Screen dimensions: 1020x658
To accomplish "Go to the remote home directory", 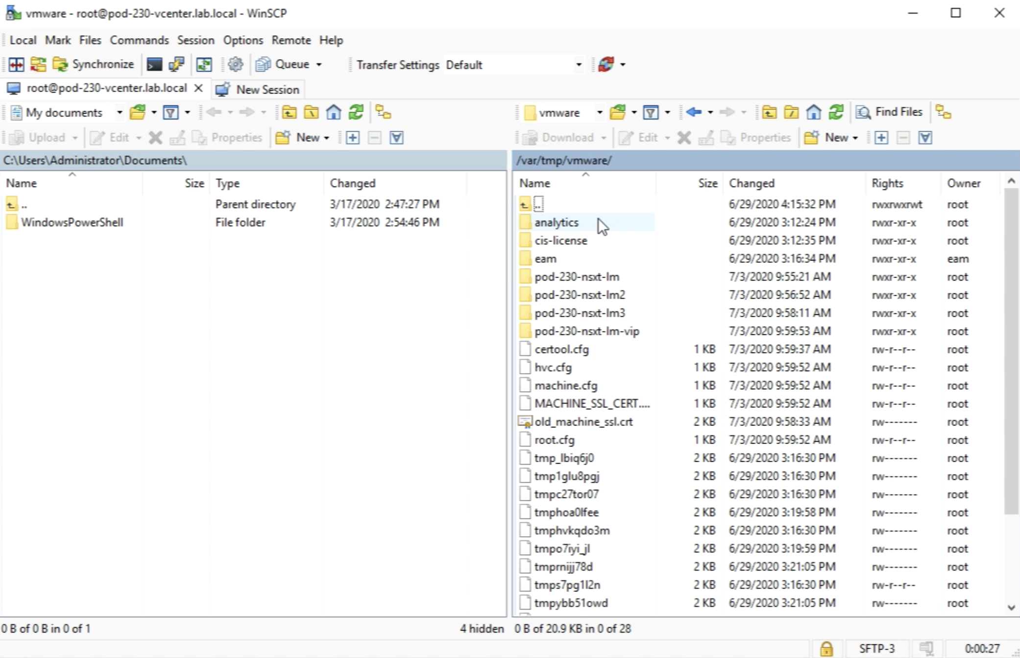I will [x=814, y=112].
